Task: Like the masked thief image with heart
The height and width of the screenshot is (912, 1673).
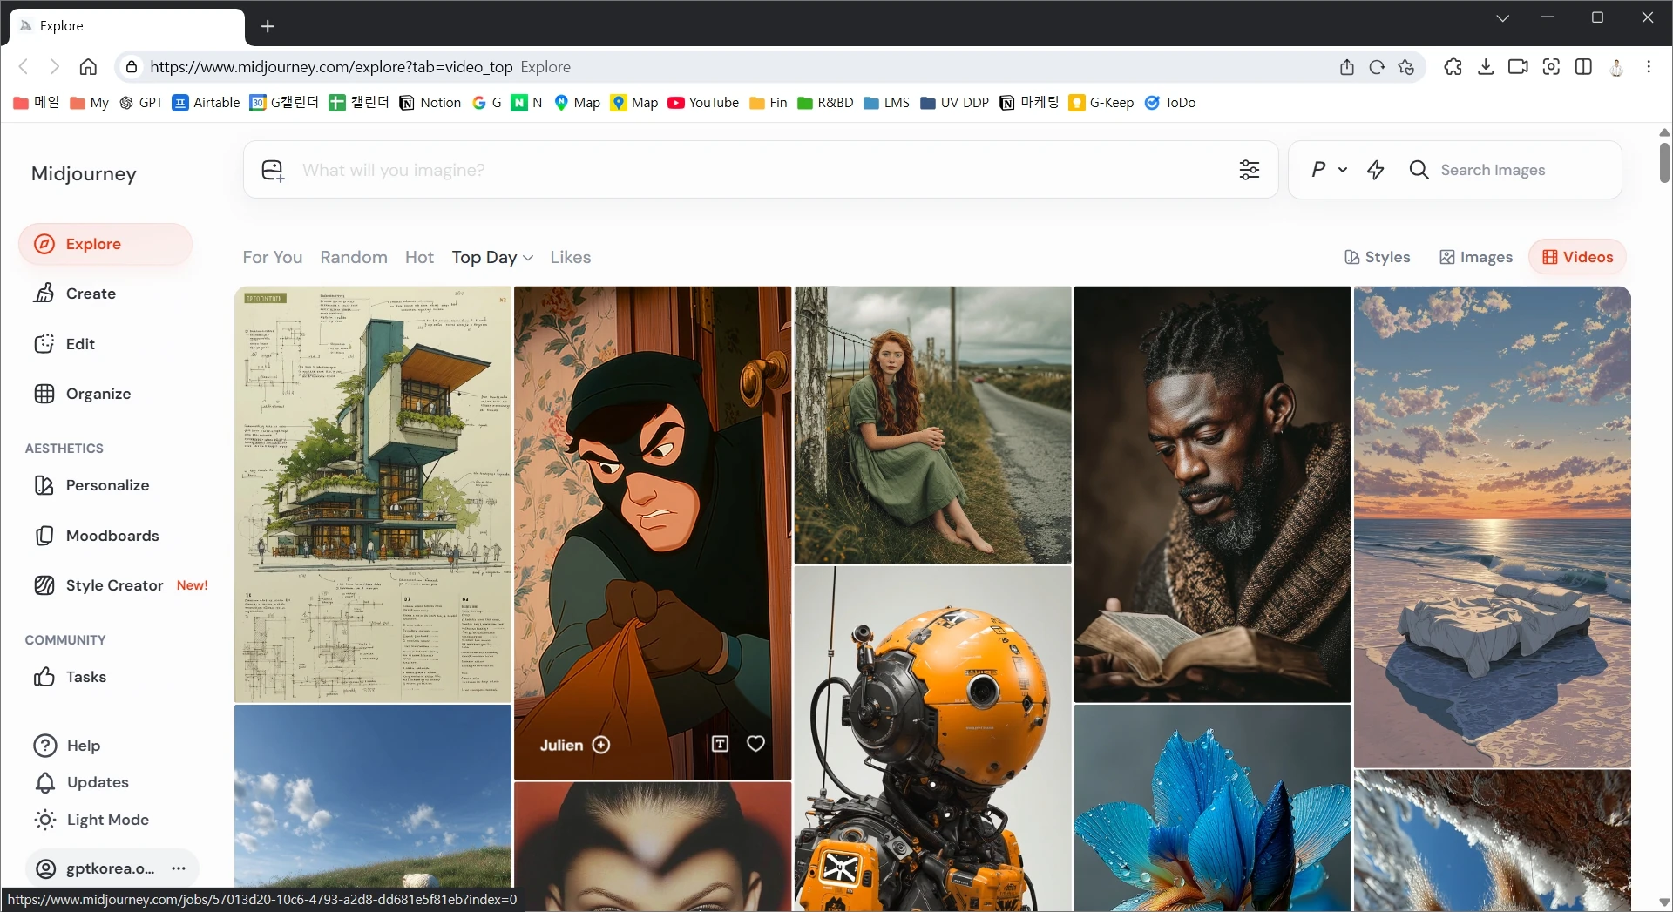Action: (755, 744)
